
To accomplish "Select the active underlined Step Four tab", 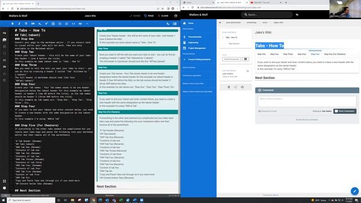I will click(x=315, y=54).
